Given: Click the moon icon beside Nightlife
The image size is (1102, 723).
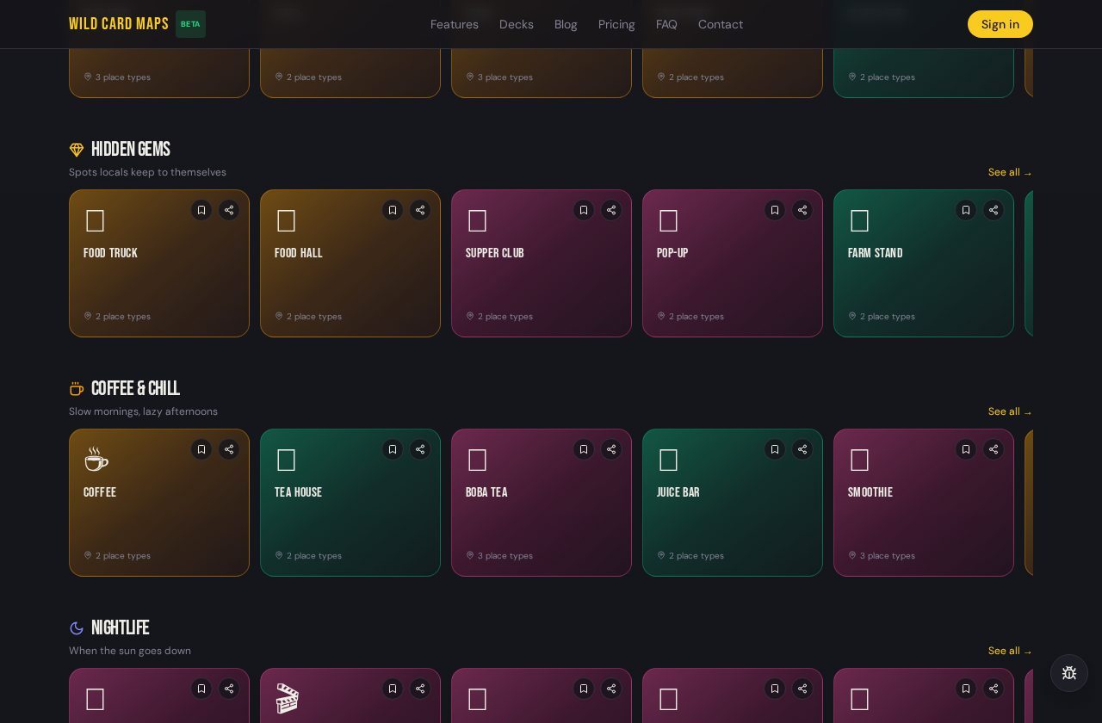Looking at the screenshot, I should pyautogui.click(x=77, y=628).
